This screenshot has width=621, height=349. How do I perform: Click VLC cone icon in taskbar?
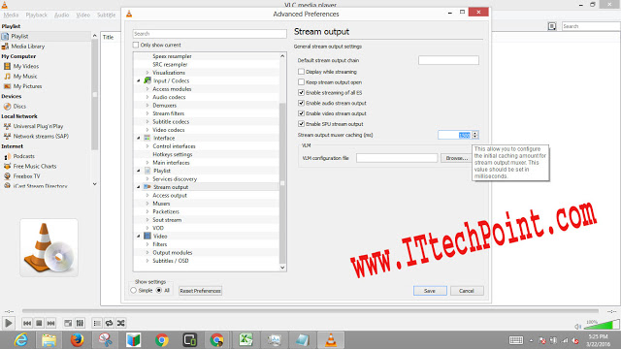(330, 340)
